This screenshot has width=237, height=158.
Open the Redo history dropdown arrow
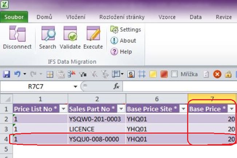tap(41, 74)
